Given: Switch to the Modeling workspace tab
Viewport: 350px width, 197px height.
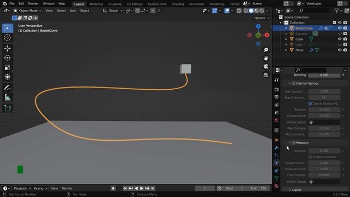Looking at the screenshot, I should pos(96,4).
